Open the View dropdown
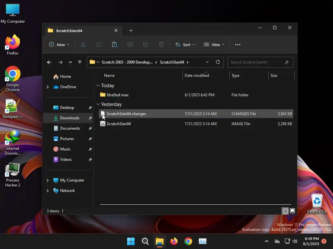The image size is (333, 249). (x=214, y=44)
